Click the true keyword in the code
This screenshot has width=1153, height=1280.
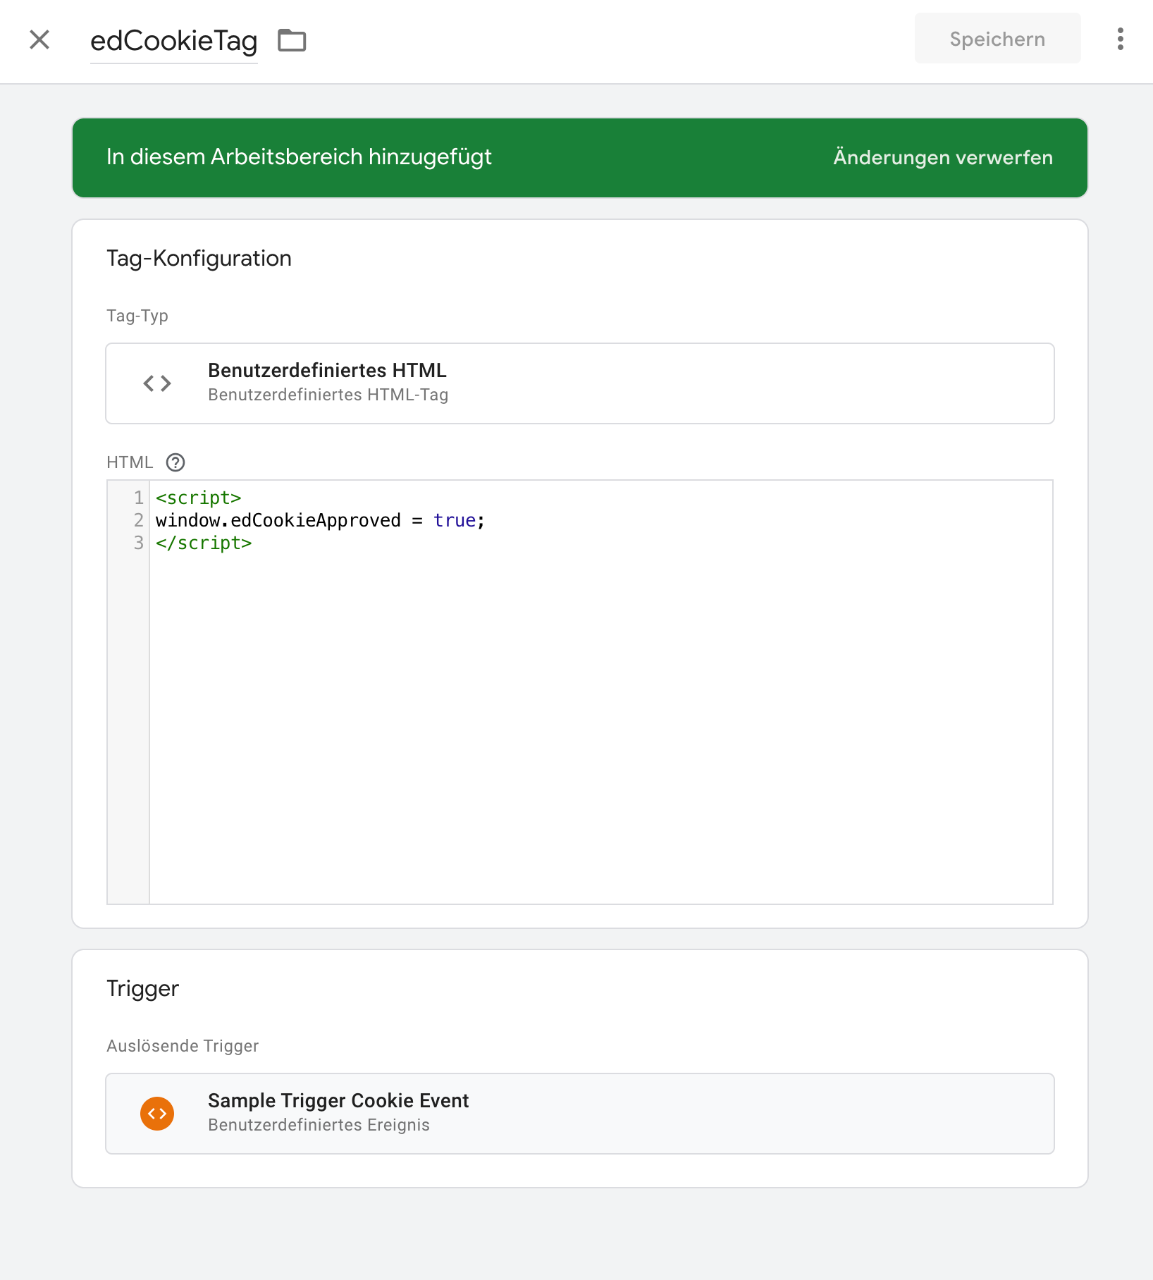(x=455, y=521)
